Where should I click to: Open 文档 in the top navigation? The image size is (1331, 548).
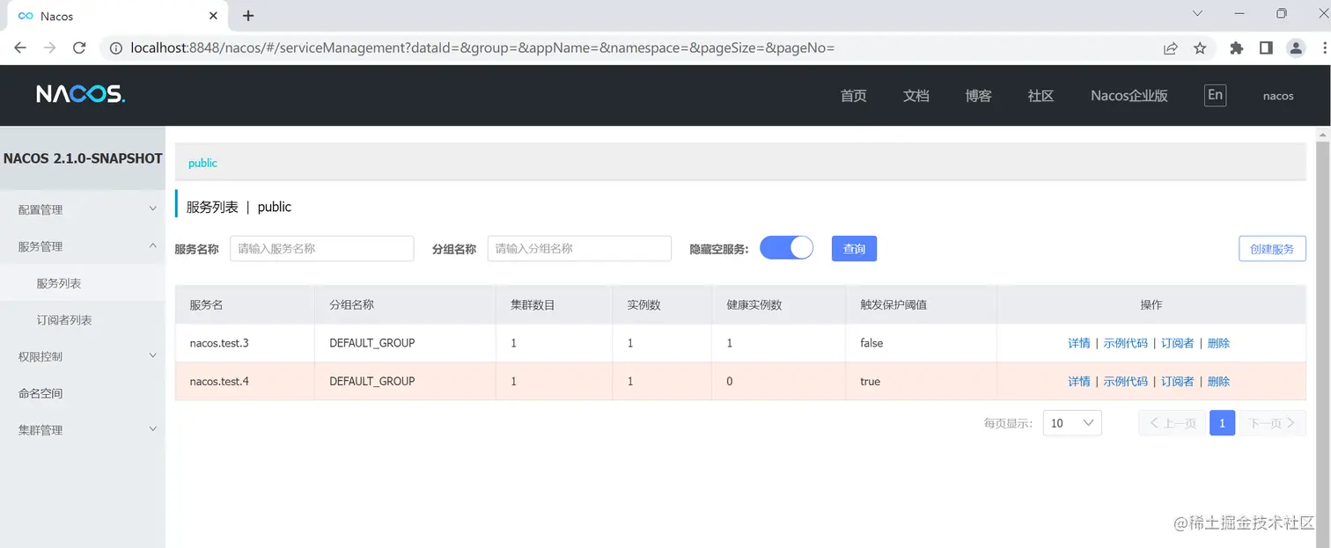(x=916, y=96)
